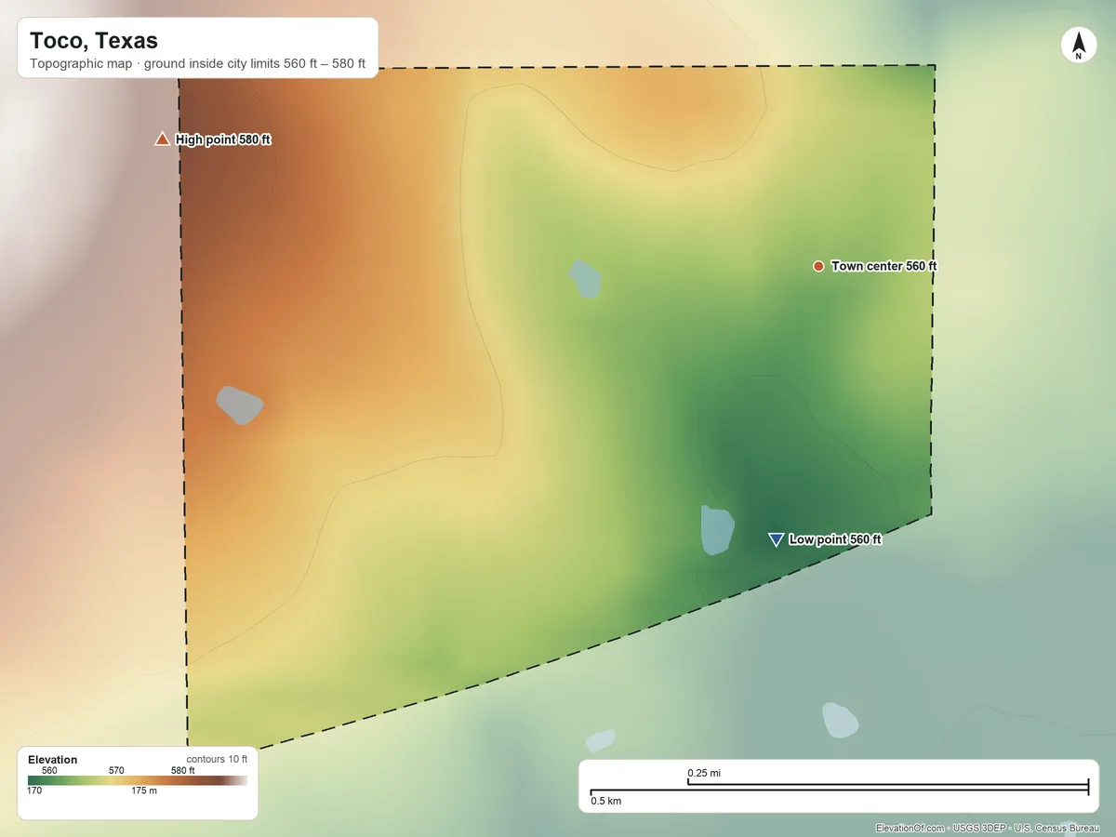Screen dimensions: 1116x837
Task: Click the '560' legend tick label
Action: (49, 770)
